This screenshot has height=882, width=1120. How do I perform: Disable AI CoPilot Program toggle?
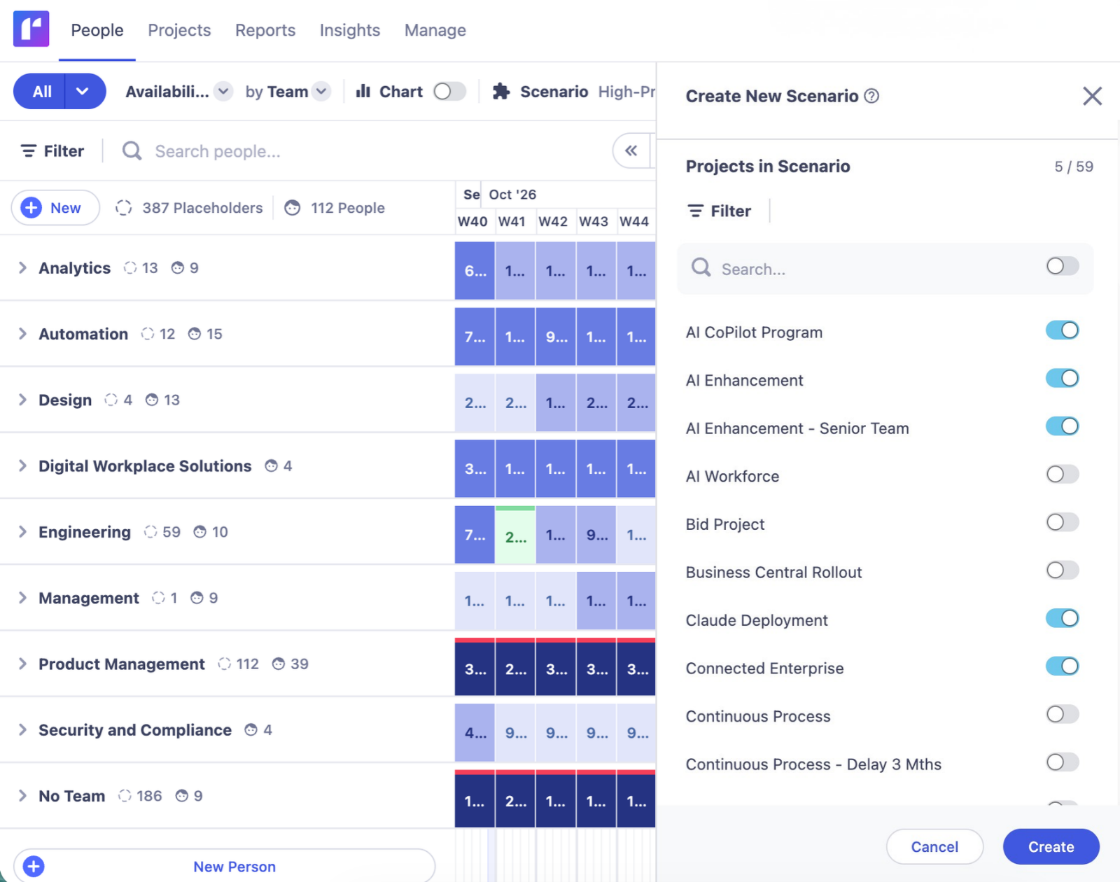click(x=1062, y=330)
